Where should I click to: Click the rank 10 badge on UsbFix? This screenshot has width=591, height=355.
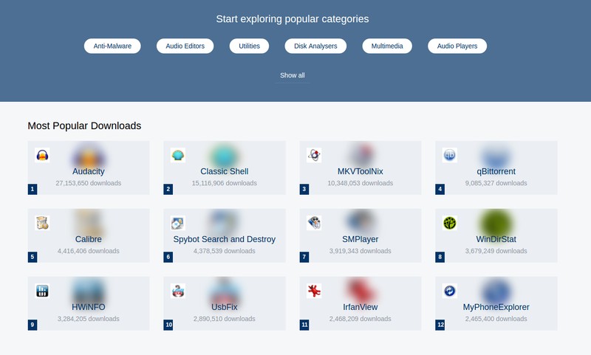[168, 325]
